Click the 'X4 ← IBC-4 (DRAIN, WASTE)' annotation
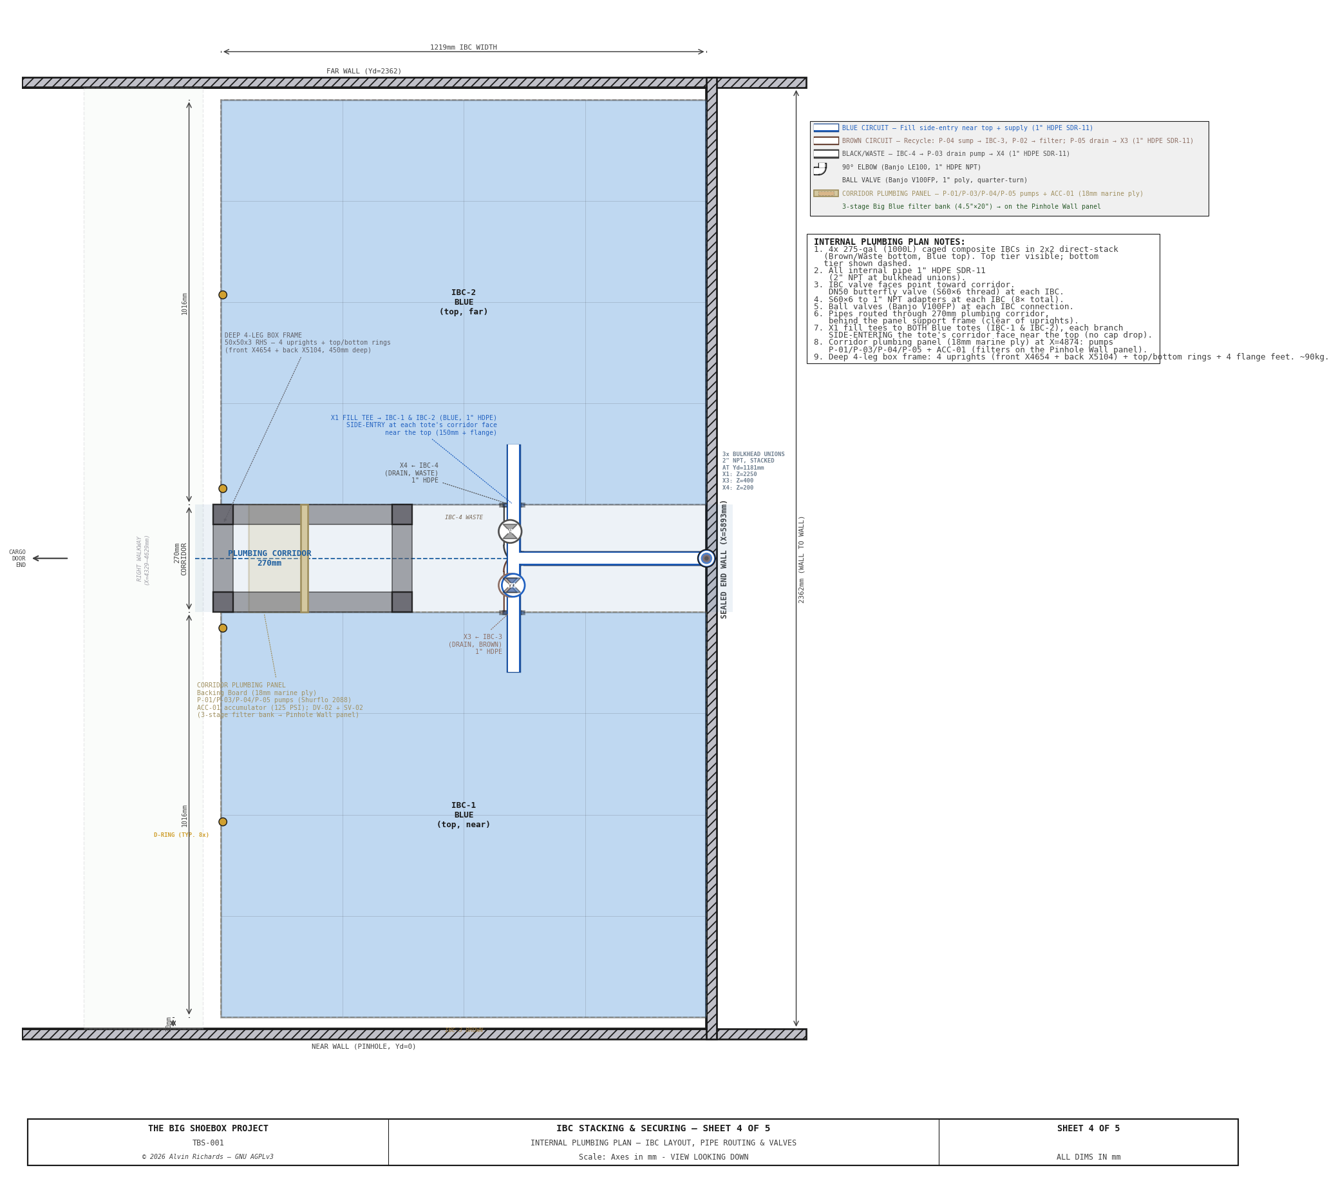The image size is (1338, 1177). click(411, 473)
